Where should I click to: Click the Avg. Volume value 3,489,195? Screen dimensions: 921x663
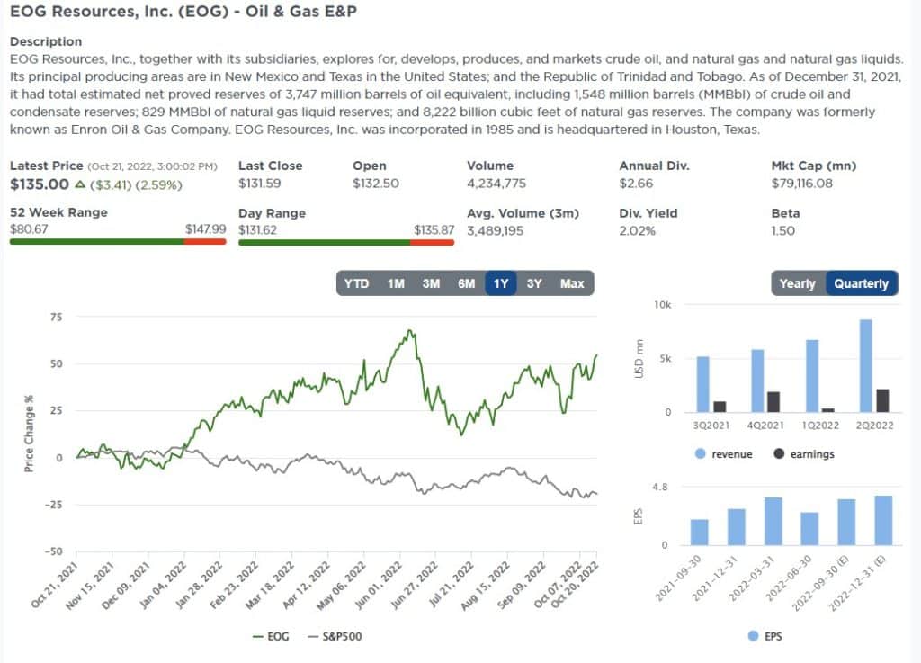pyautogui.click(x=496, y=231)
